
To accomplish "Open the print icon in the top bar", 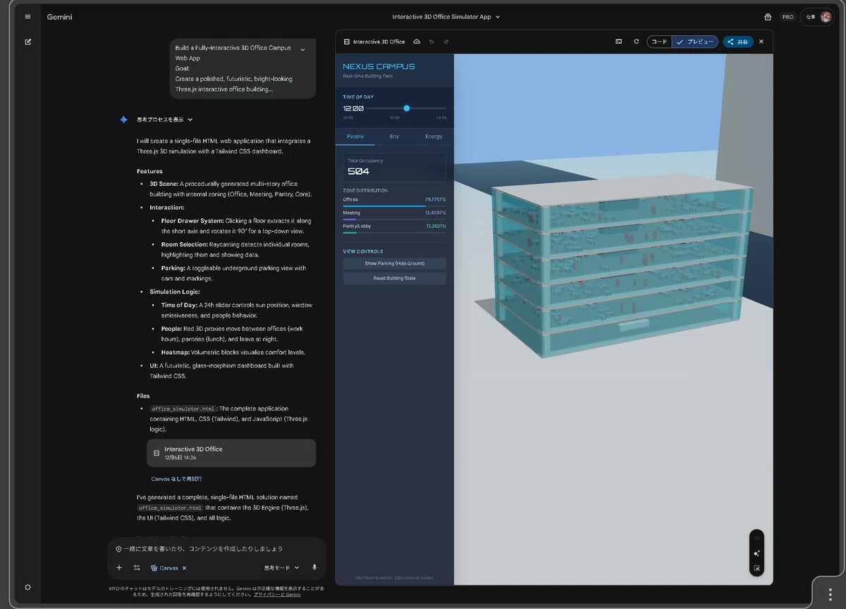I will click(x=768, y=17).
